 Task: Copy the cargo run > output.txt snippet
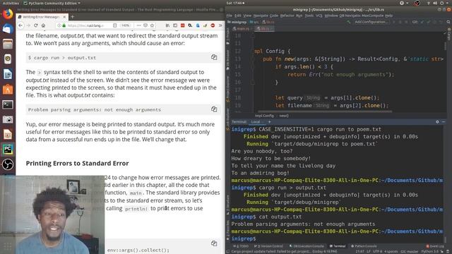(214, 57)
